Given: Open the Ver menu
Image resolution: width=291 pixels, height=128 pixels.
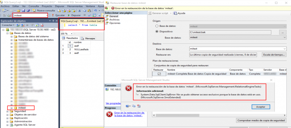Looking at the screenshot, I should (x=24, y=6).
